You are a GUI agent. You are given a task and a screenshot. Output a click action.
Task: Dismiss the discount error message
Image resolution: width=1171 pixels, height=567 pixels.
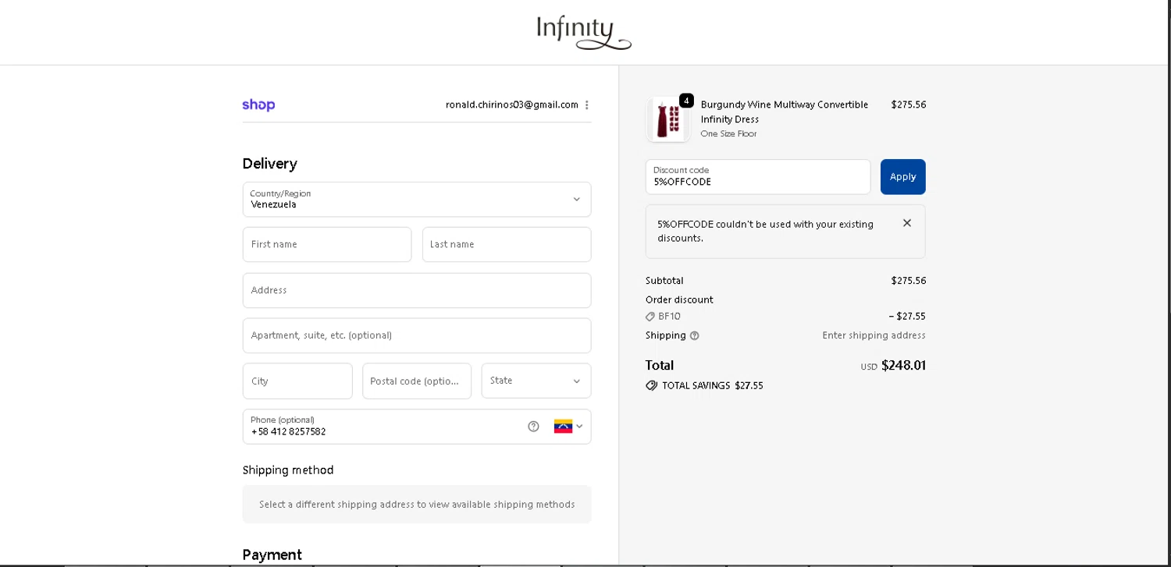[x=907, y=223]
